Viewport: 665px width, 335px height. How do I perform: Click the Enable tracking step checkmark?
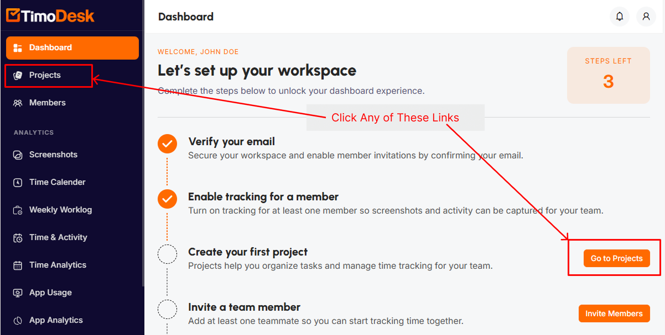click(167, 199)
